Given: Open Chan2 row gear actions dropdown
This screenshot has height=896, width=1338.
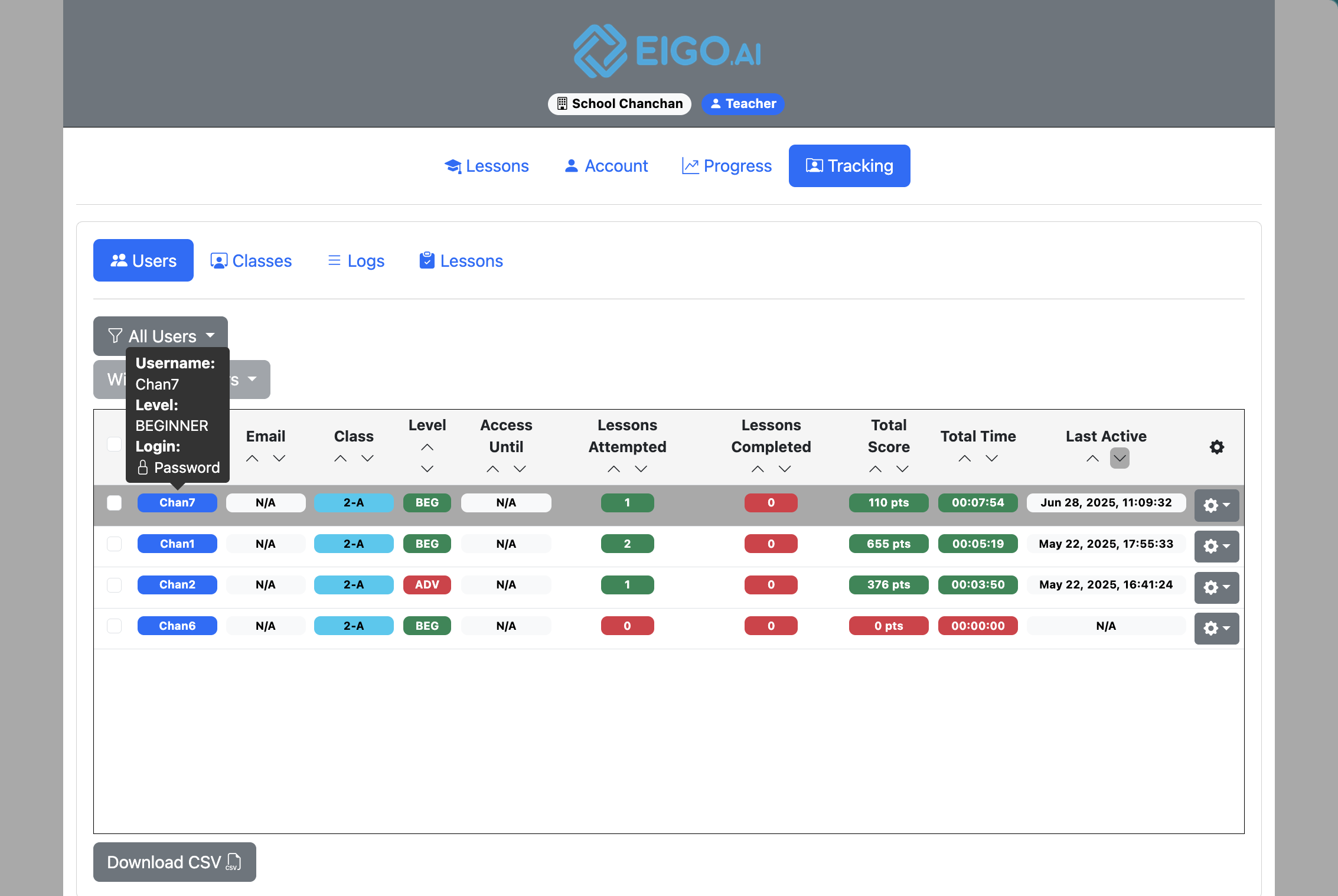Looking at the screenshot, I should [x=1216, y=587].
